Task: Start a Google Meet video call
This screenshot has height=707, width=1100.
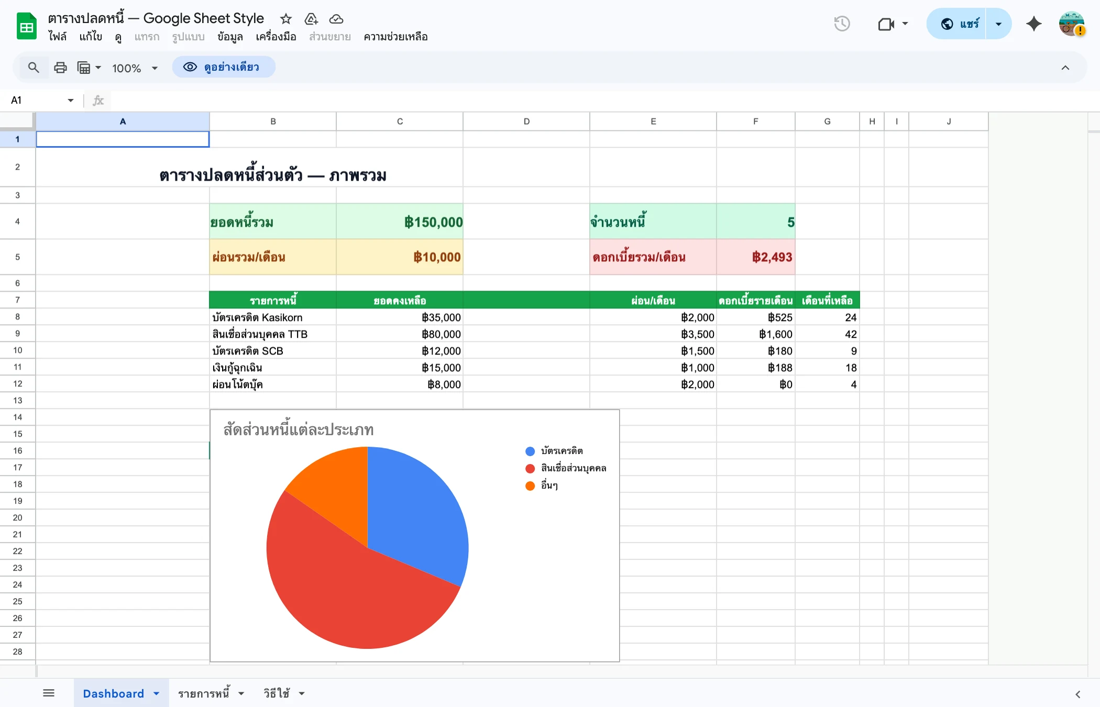Action: pyautogui.click(x=886, y=24)
